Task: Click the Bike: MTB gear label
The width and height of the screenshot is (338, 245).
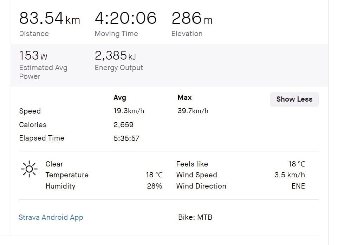Action: pyautogui.click(x=195, y=217)
